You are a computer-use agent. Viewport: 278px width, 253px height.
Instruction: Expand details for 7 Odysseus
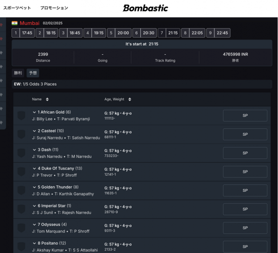coord(34,225)
